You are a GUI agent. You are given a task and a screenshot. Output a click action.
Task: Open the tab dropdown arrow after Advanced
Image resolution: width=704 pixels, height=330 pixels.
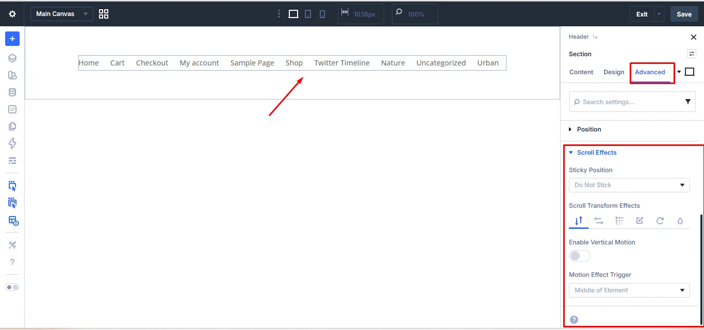pos(679,72)
